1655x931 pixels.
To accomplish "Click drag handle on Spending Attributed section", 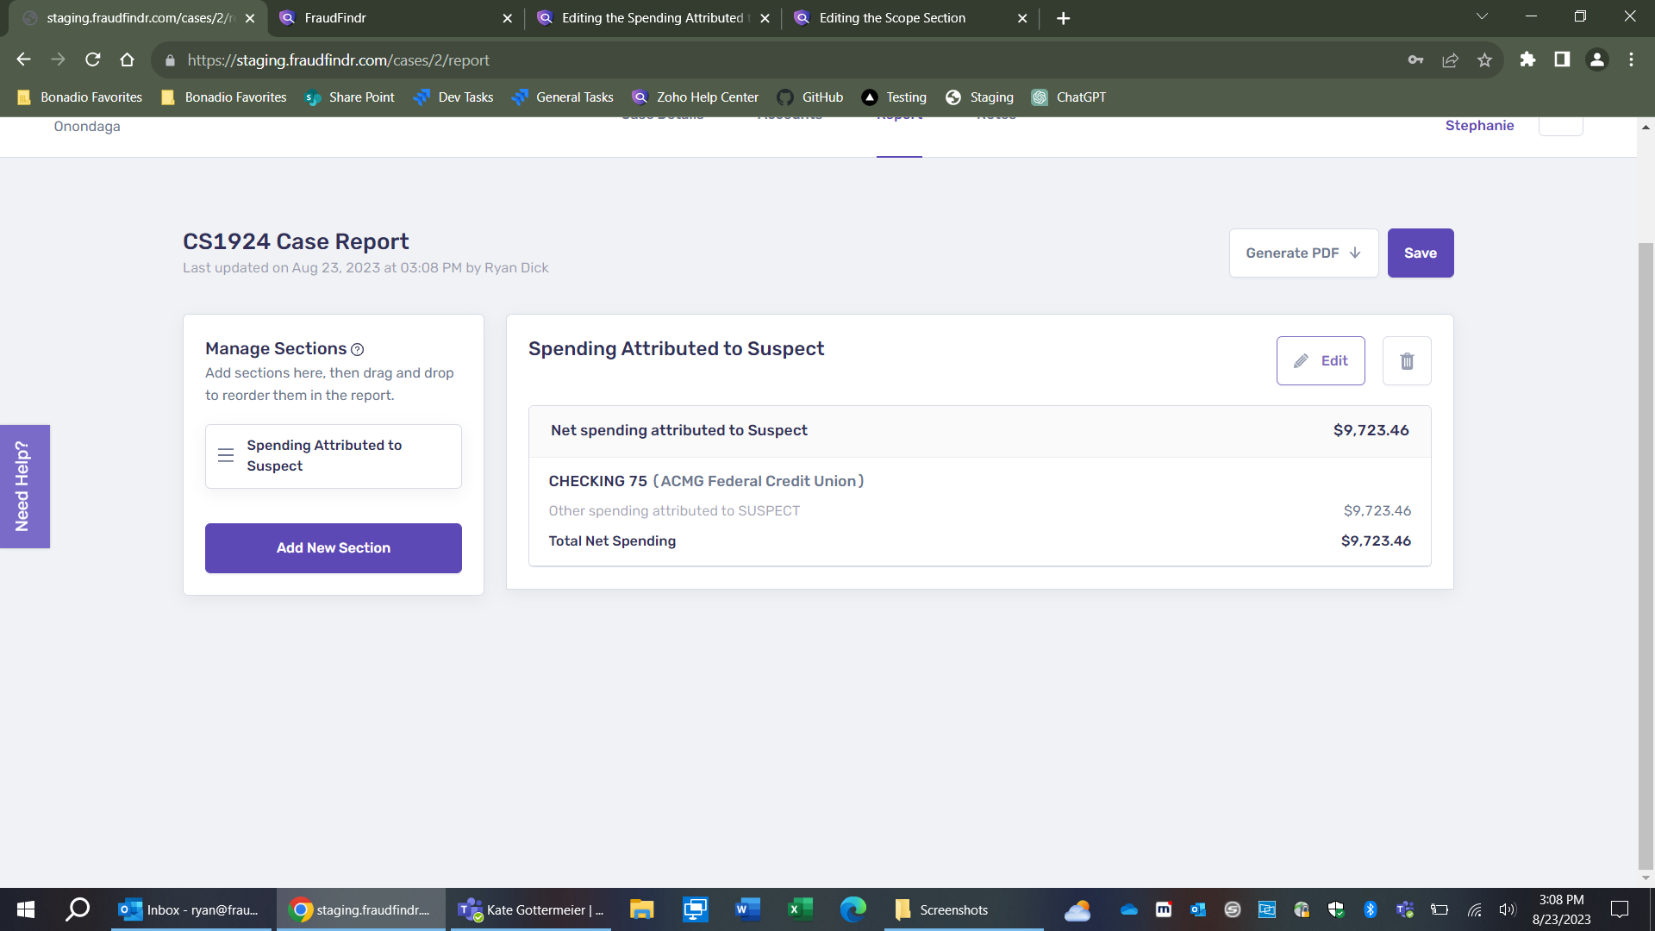I will 226,455.
